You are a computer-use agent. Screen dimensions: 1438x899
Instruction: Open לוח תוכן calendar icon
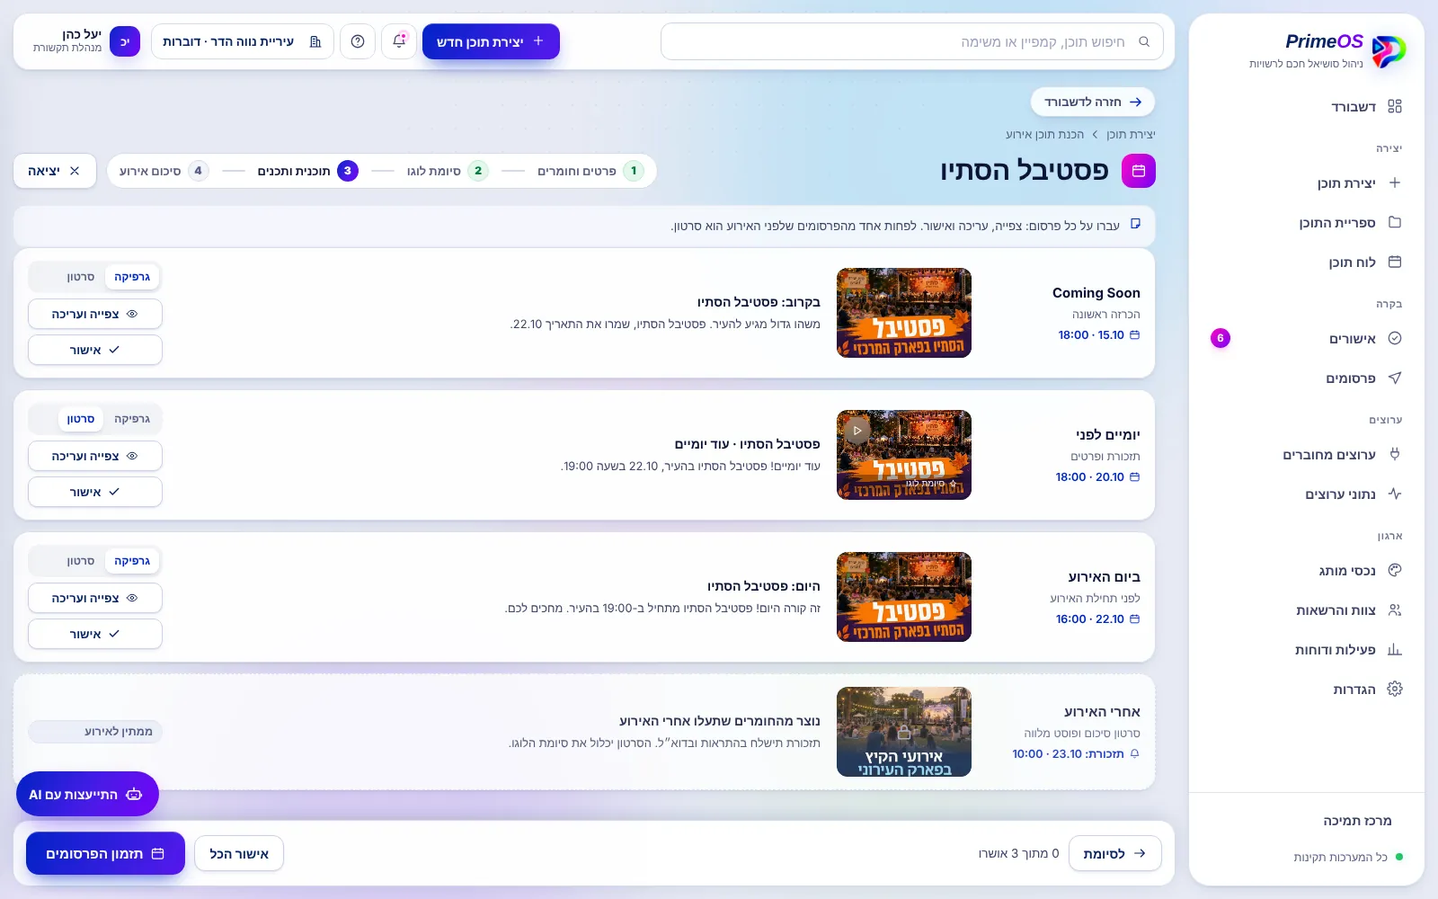1395,262
